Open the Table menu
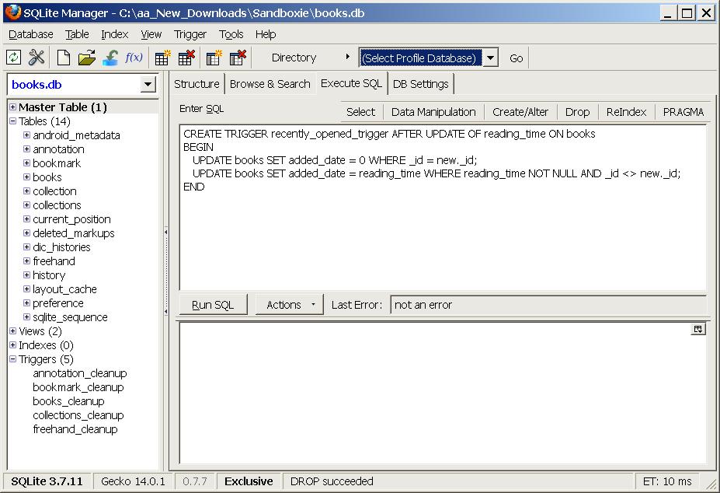Screen dimensions: 720x493 tap(77, 34)
